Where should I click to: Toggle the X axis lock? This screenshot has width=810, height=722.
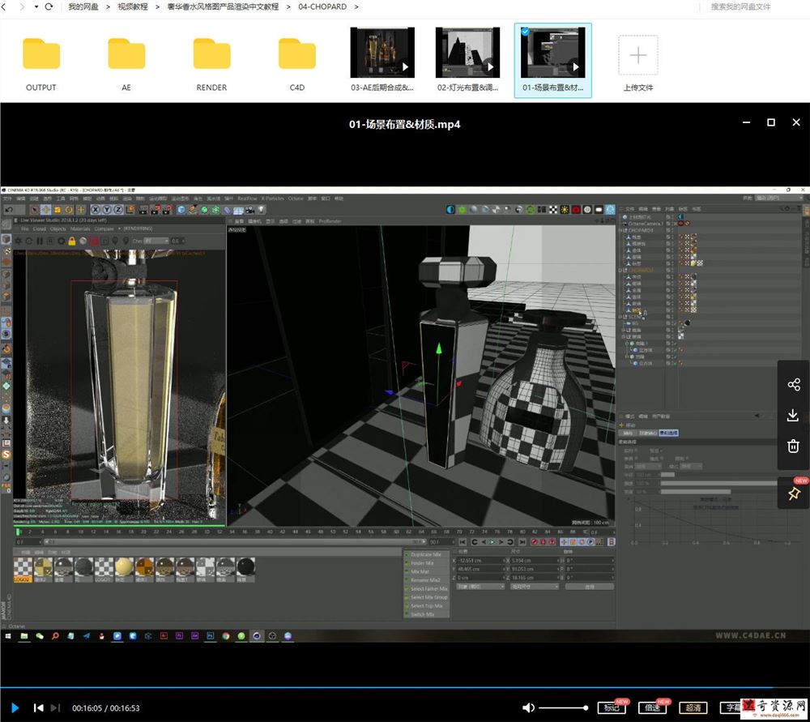coord(95,209)
